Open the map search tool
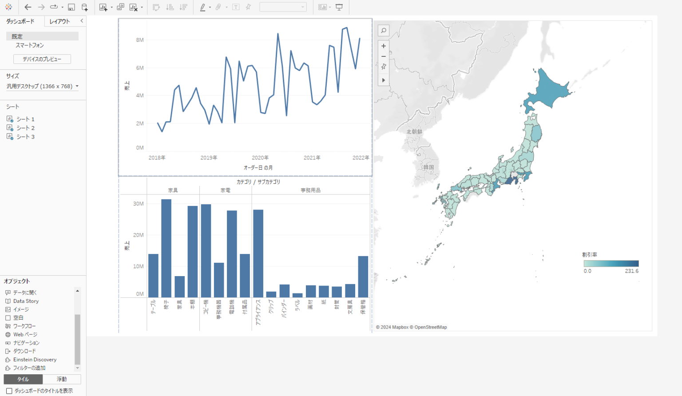The width and height of the screenshot is (682, 396). point(383,30)
